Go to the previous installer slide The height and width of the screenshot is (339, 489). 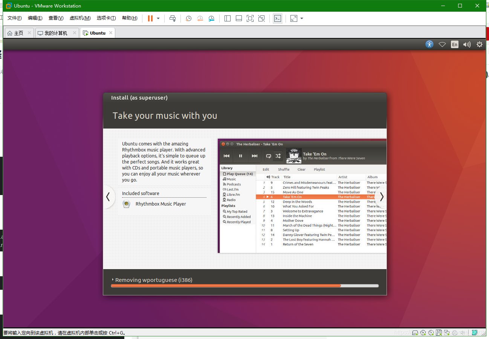pyautogui.click(x=108, y=197)
